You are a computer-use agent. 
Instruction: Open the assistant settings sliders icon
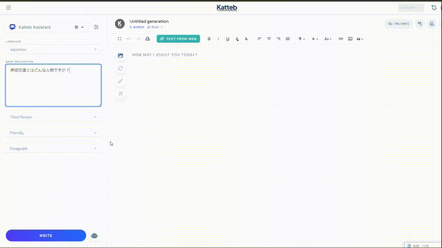(x=96, y=27)
